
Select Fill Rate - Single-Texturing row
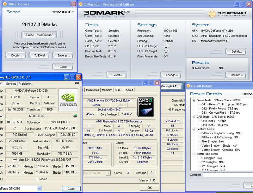click(221, 133)
